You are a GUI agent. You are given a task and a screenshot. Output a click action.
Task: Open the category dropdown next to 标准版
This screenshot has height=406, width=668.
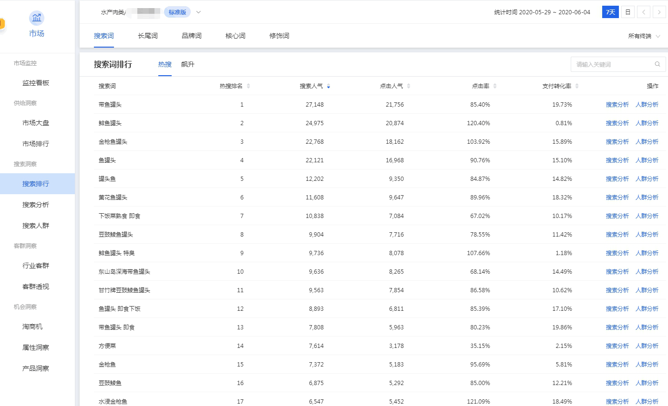pos(198,12)
